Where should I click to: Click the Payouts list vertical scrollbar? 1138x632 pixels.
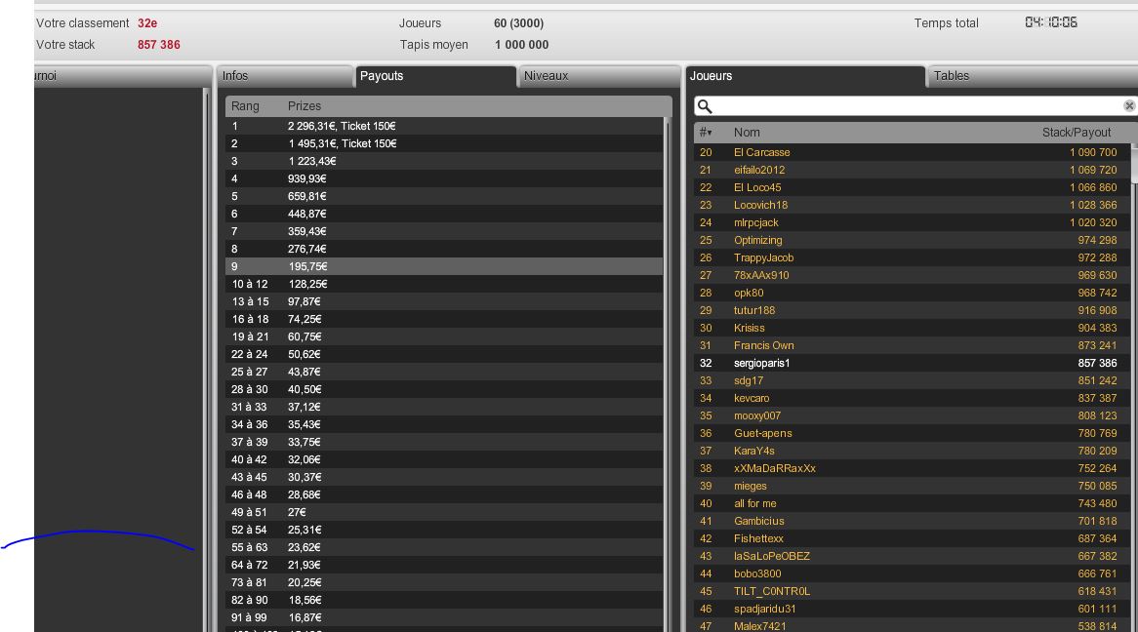point(668,374)
